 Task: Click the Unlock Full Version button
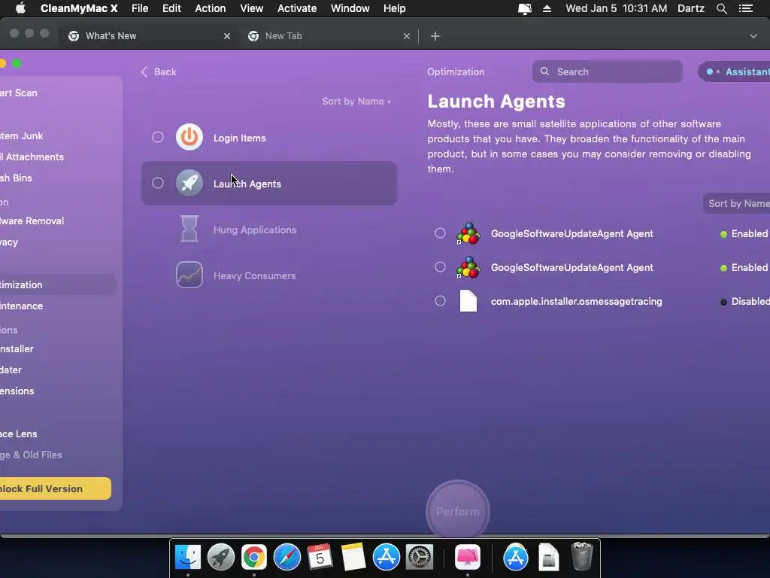(54, 488)
